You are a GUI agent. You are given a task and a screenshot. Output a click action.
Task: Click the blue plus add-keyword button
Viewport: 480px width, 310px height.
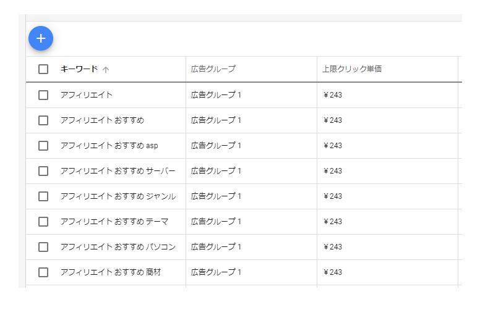(41, 38)
